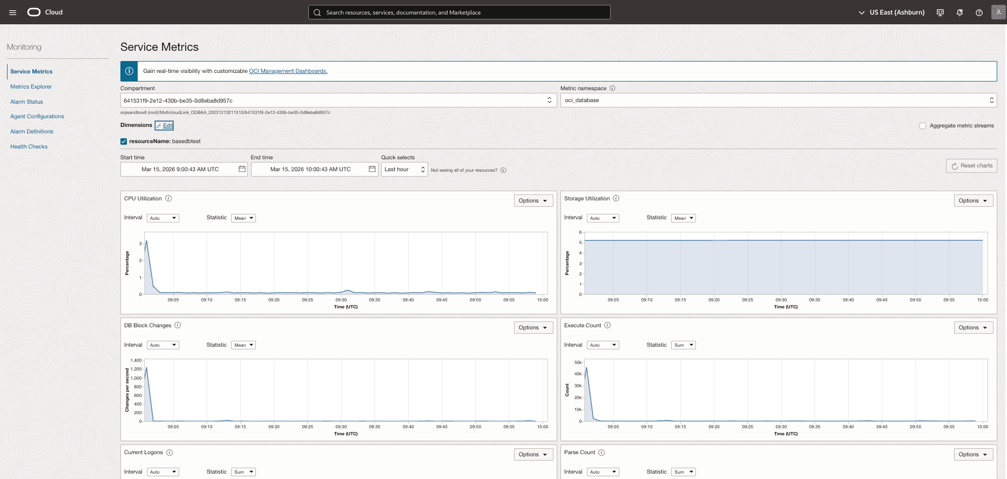The height and width of the screenshot is (479, 1007).
Task: Click the blue information banner icon
Action: (x=129, y=71)
